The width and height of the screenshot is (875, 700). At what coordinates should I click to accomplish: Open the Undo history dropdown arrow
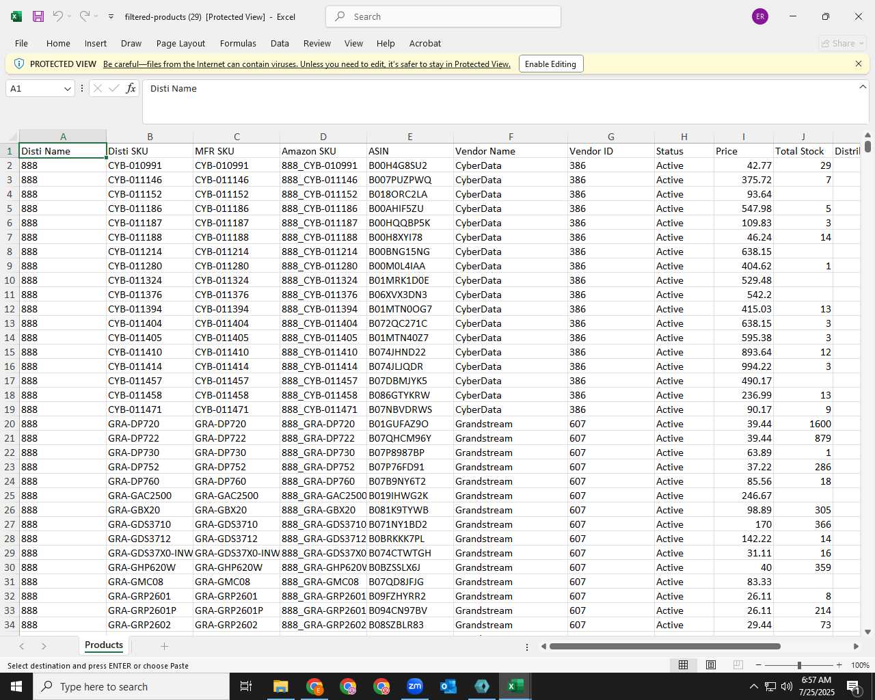coord(70,16)
